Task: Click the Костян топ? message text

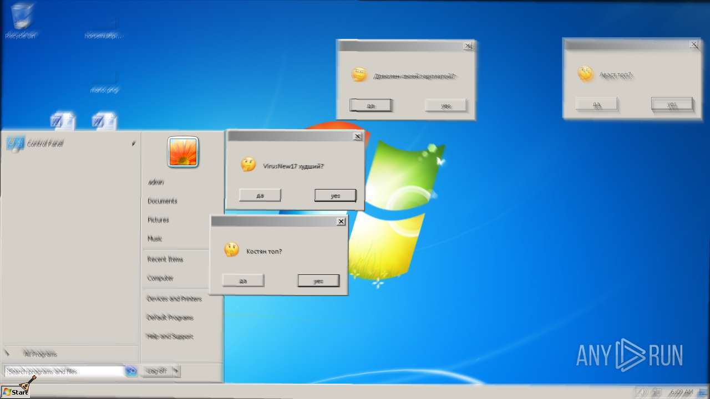Action: coord(264,251)
